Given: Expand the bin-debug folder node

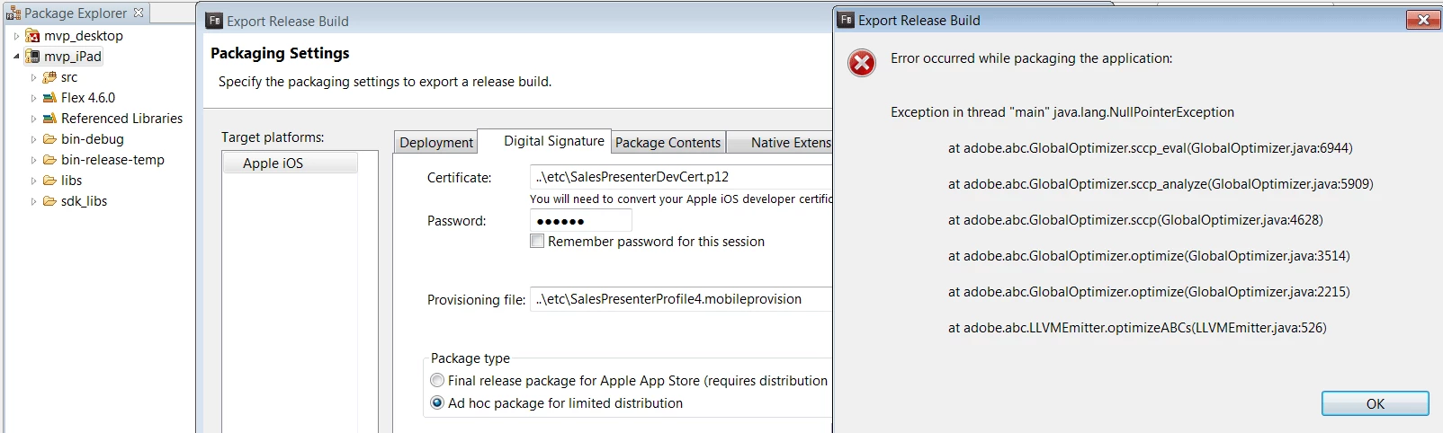Looking at the screenshot, I should tap(34, 139).
